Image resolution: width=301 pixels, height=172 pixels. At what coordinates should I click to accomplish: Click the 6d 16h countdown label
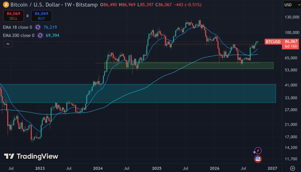click(291, 46)
